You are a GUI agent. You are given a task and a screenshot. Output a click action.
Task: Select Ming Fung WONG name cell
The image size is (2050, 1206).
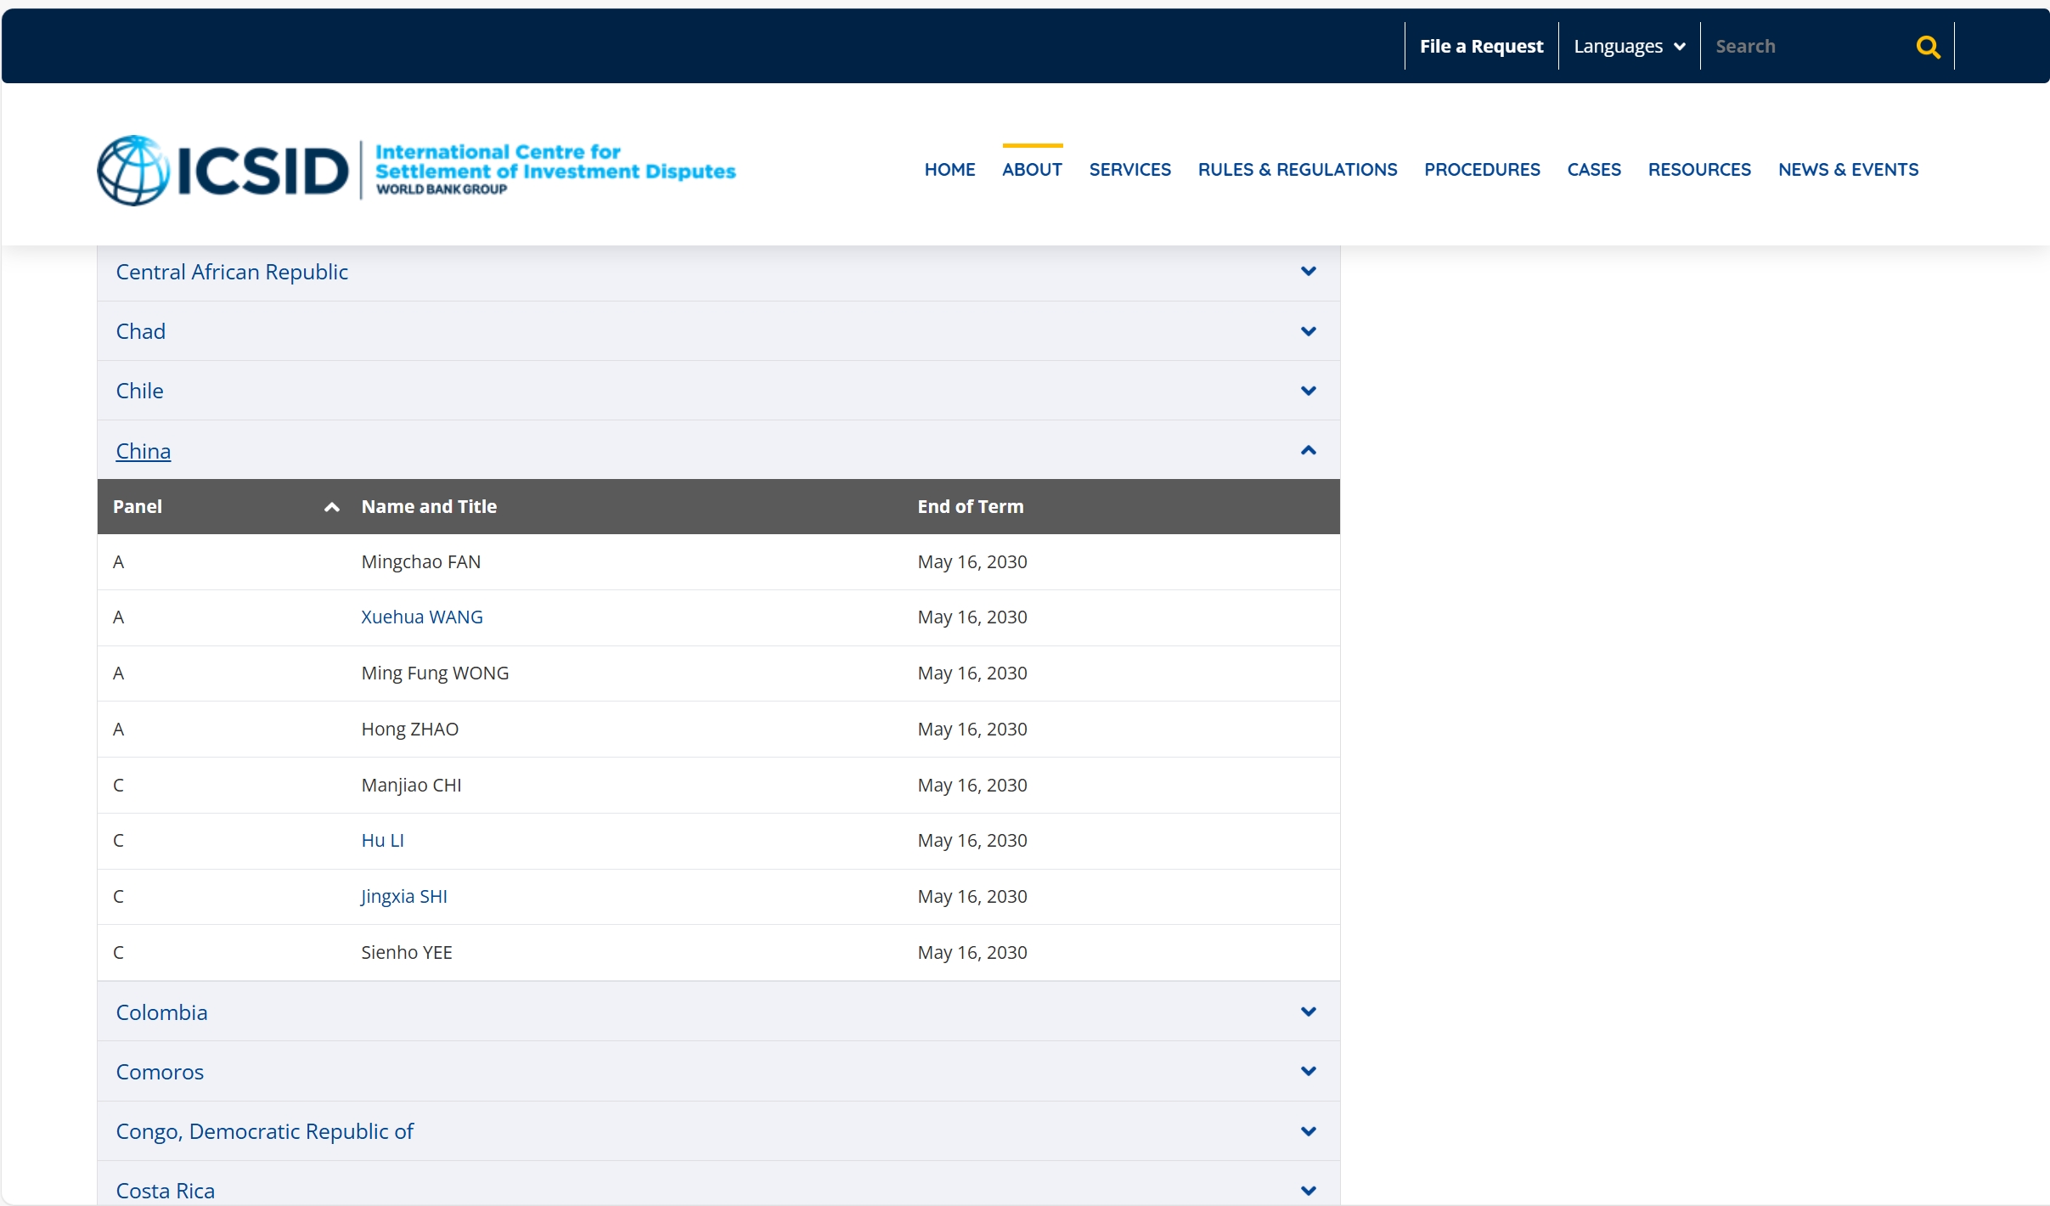click(435, 673)
